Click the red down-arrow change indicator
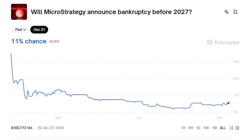Image resolution: width=243 pixels, height=140 pixels. pyautogui.click(x=51, y=41)
